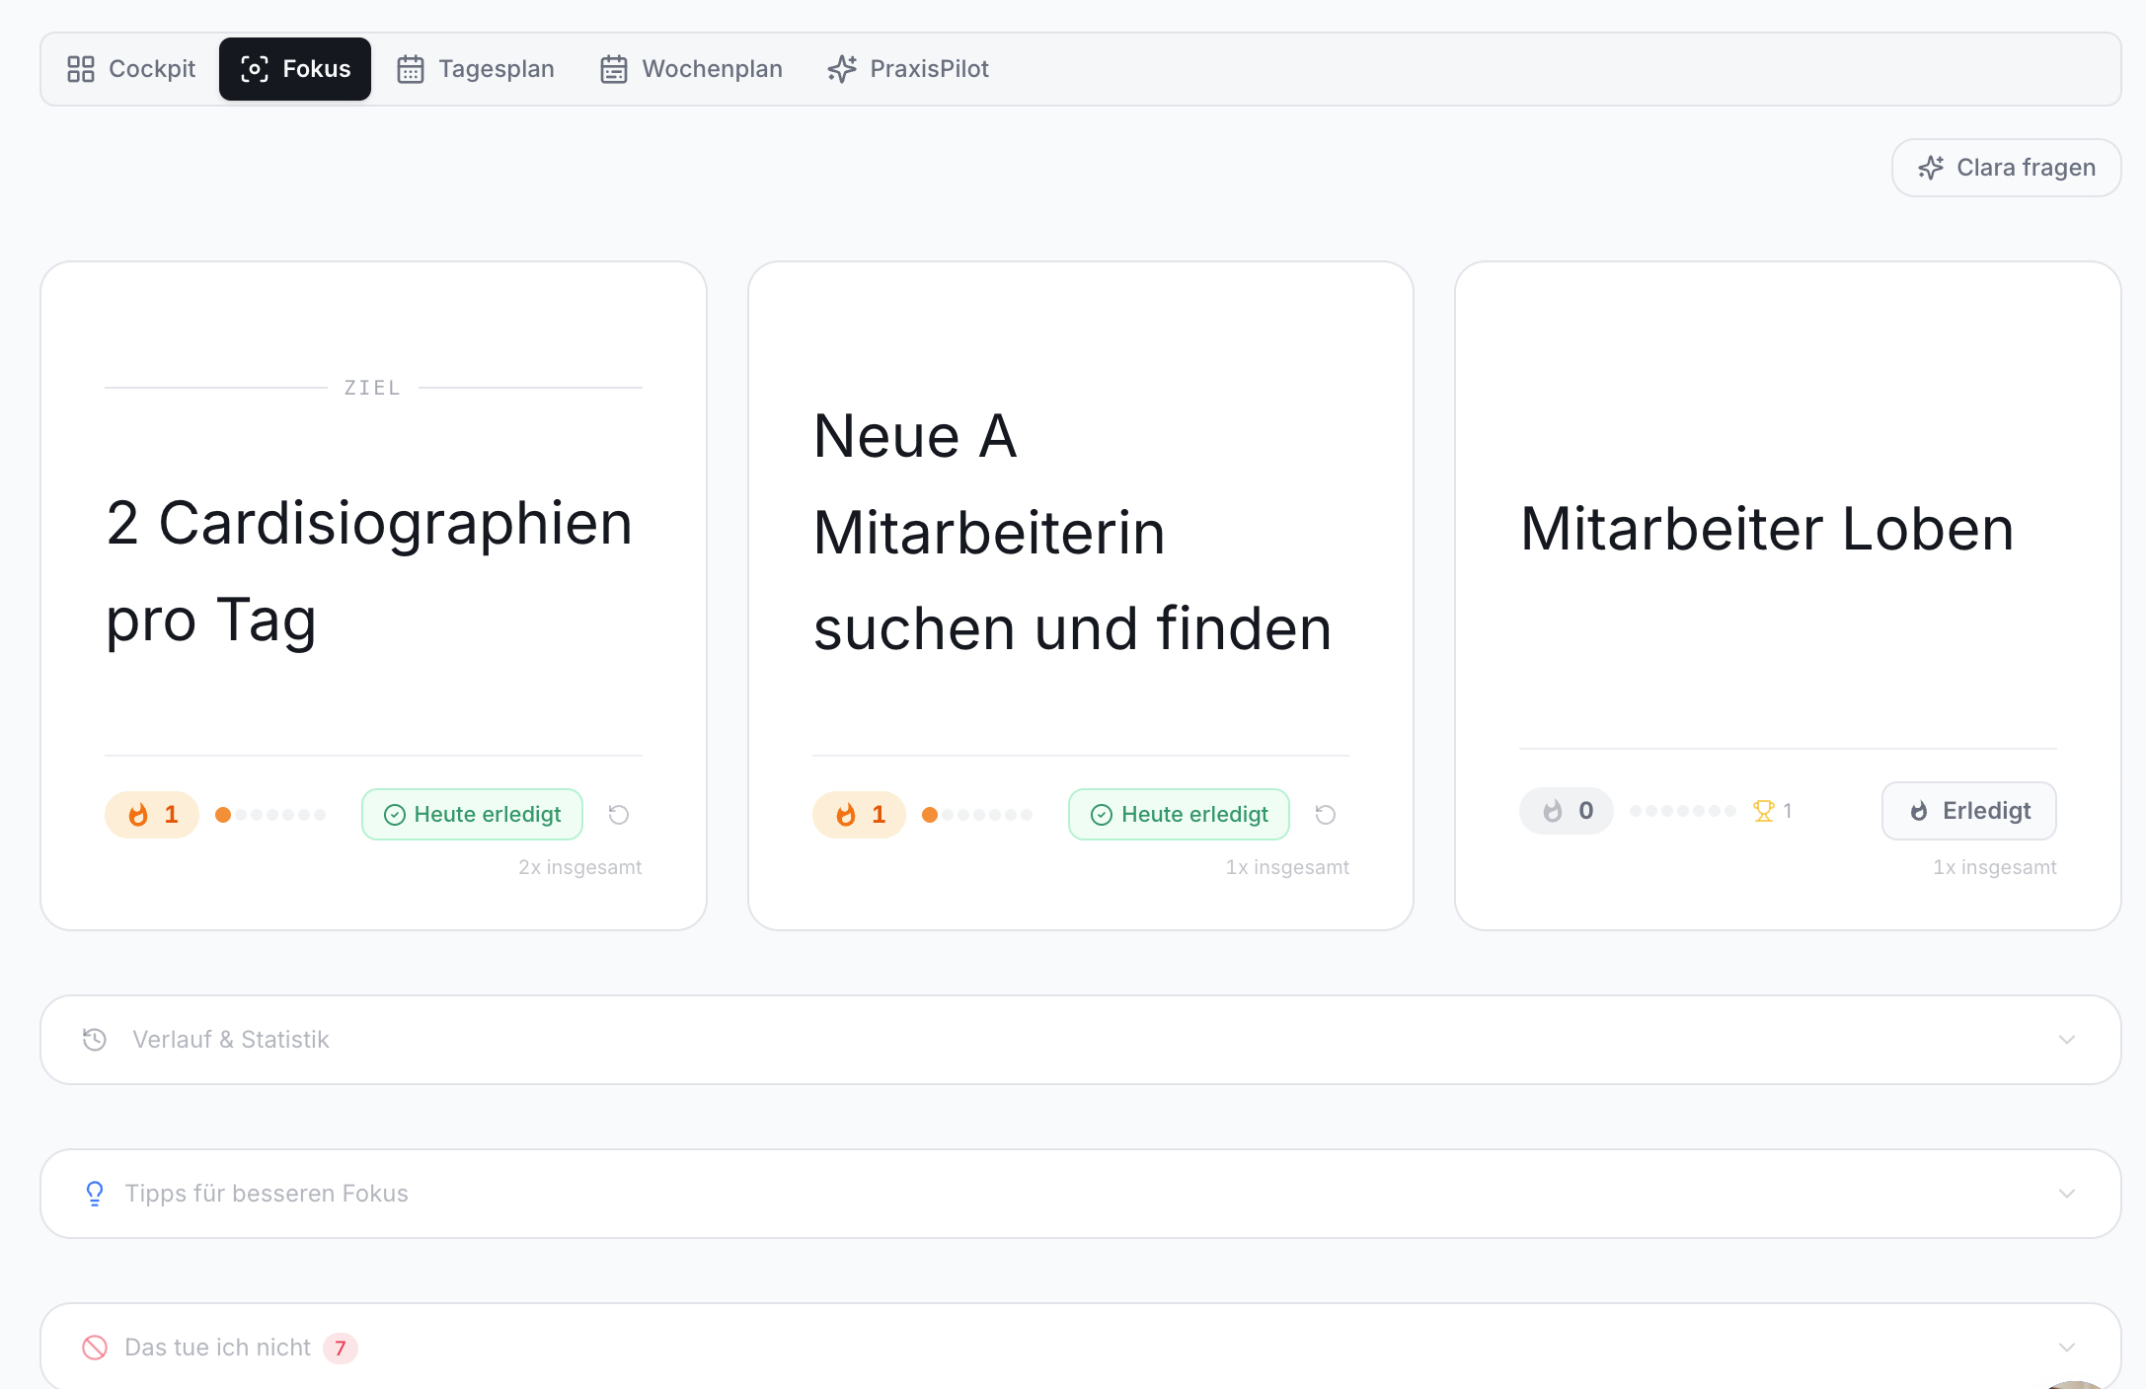The image size is (2146, 1389).
Task: Undo completion on Cardisiographien card
Action: point(619,815)
